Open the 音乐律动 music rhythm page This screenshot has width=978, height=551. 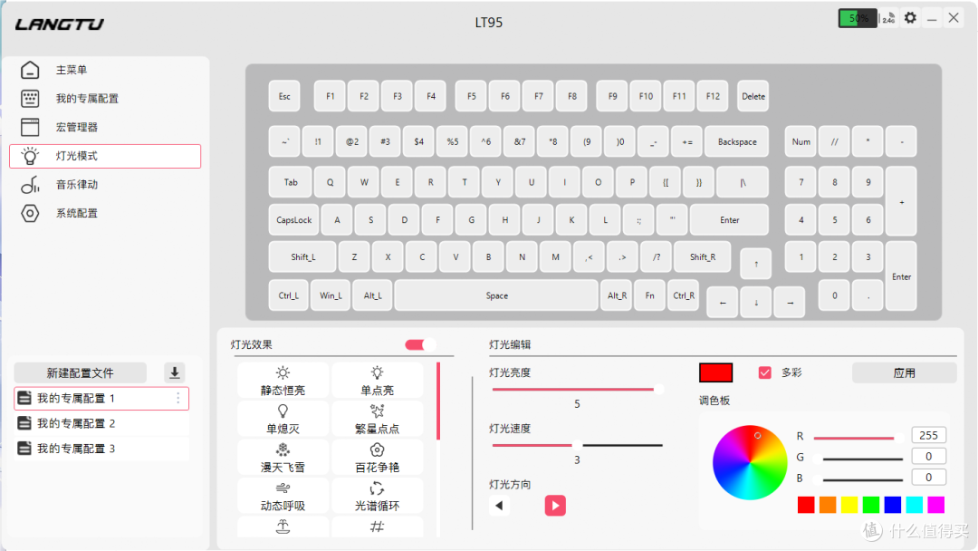[x=105, y=185]
